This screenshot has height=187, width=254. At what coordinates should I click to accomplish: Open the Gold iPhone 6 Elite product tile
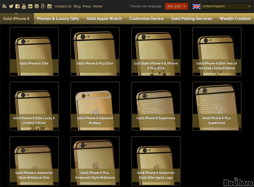pyautogui.click(x=34, y=52)
